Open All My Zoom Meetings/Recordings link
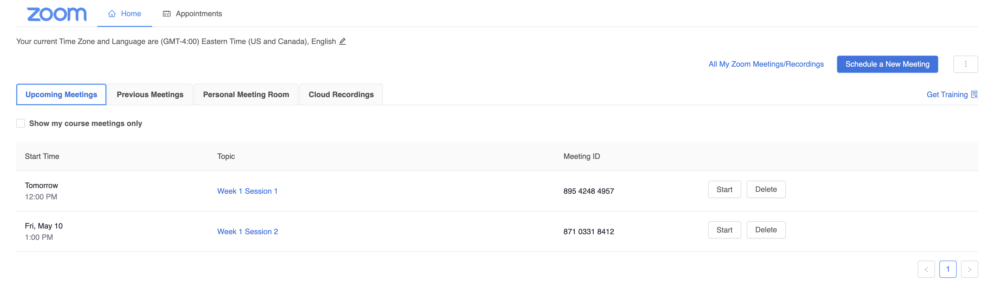 [766, 64]
